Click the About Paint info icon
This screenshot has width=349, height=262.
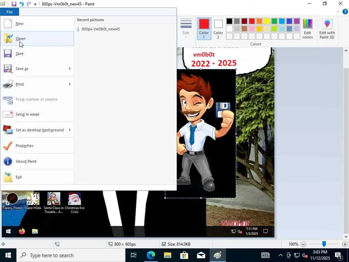(8, 161)
